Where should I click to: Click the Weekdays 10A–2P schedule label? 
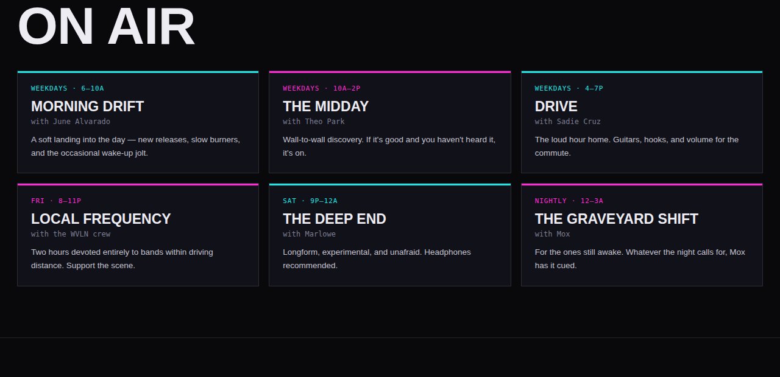tap(321, 88)
